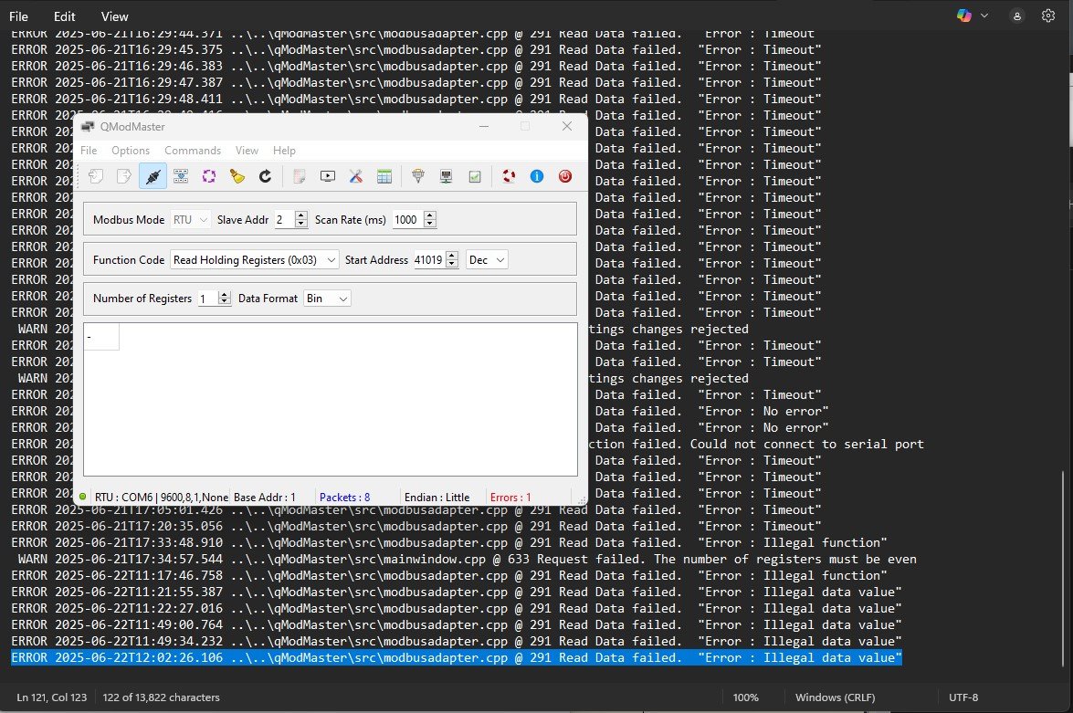
Task: Open Notepad Edit menu
Action: coord(64,16)
